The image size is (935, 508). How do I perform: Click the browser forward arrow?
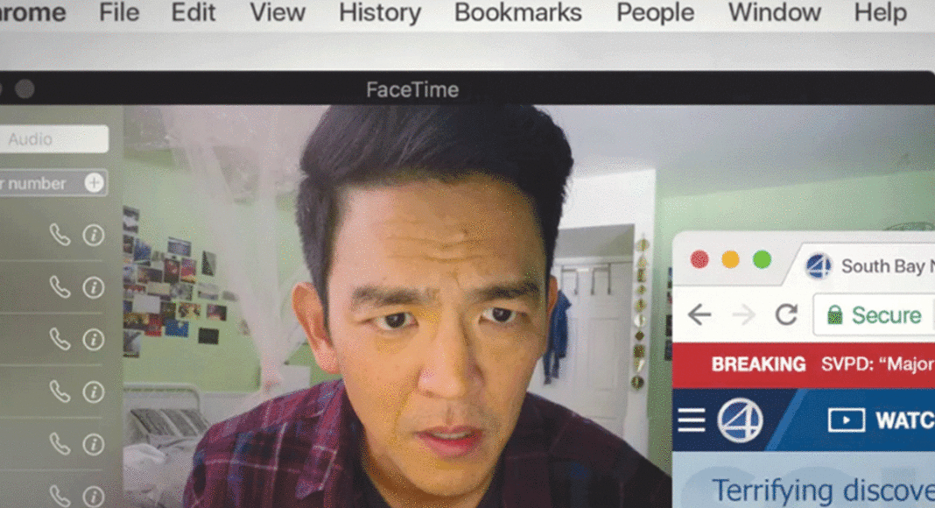(x=743, y=314)
